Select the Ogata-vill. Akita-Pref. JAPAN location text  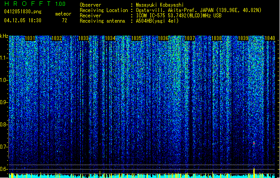point(199,10)
